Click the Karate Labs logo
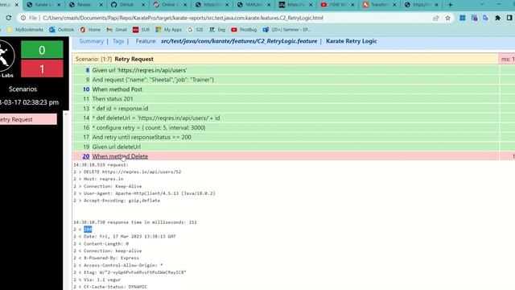 [x=6, y=59]
